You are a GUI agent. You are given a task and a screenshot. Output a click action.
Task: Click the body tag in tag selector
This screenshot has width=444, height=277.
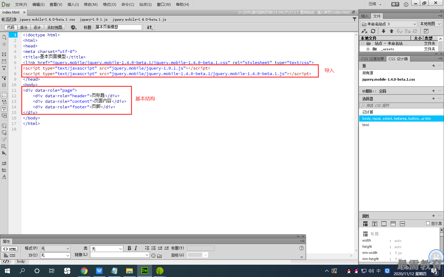(x=21, y=261)
